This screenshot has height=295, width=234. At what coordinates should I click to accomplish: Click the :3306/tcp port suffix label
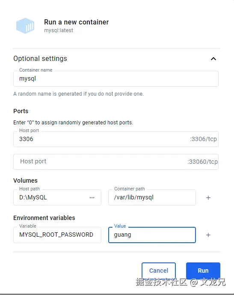(203, 139)
